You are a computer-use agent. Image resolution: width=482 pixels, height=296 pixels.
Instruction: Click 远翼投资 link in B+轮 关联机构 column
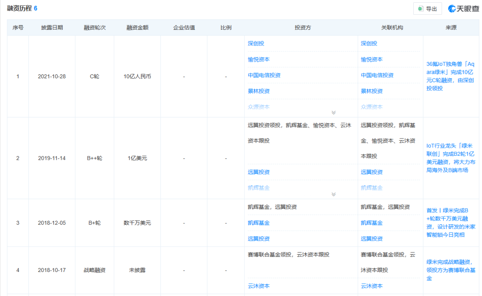[372, 239]
